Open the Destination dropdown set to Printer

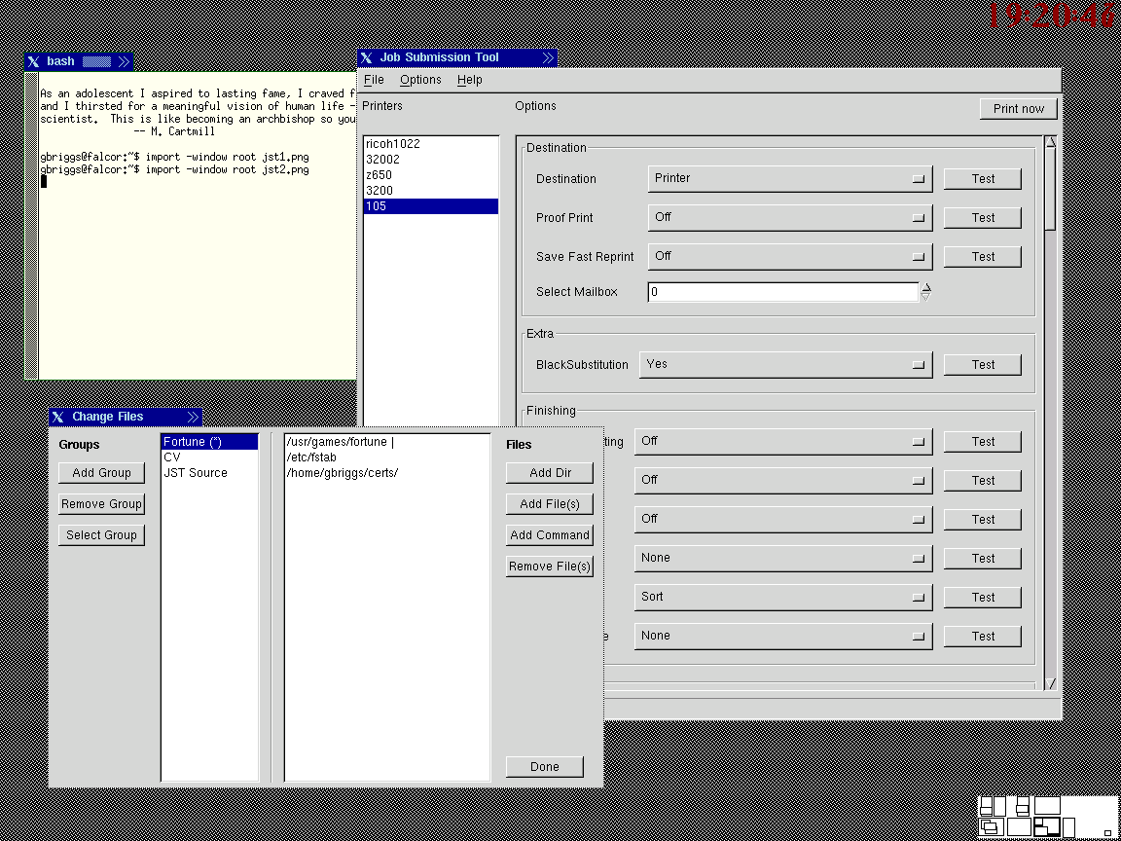coord(789,178)
